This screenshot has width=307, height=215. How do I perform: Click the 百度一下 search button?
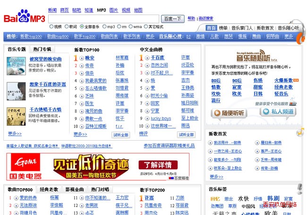point(173,19)
